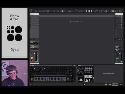This screenshot has width=125, height=94.
Task: Open the Main Out dropdown
Action: pos(119,50)
